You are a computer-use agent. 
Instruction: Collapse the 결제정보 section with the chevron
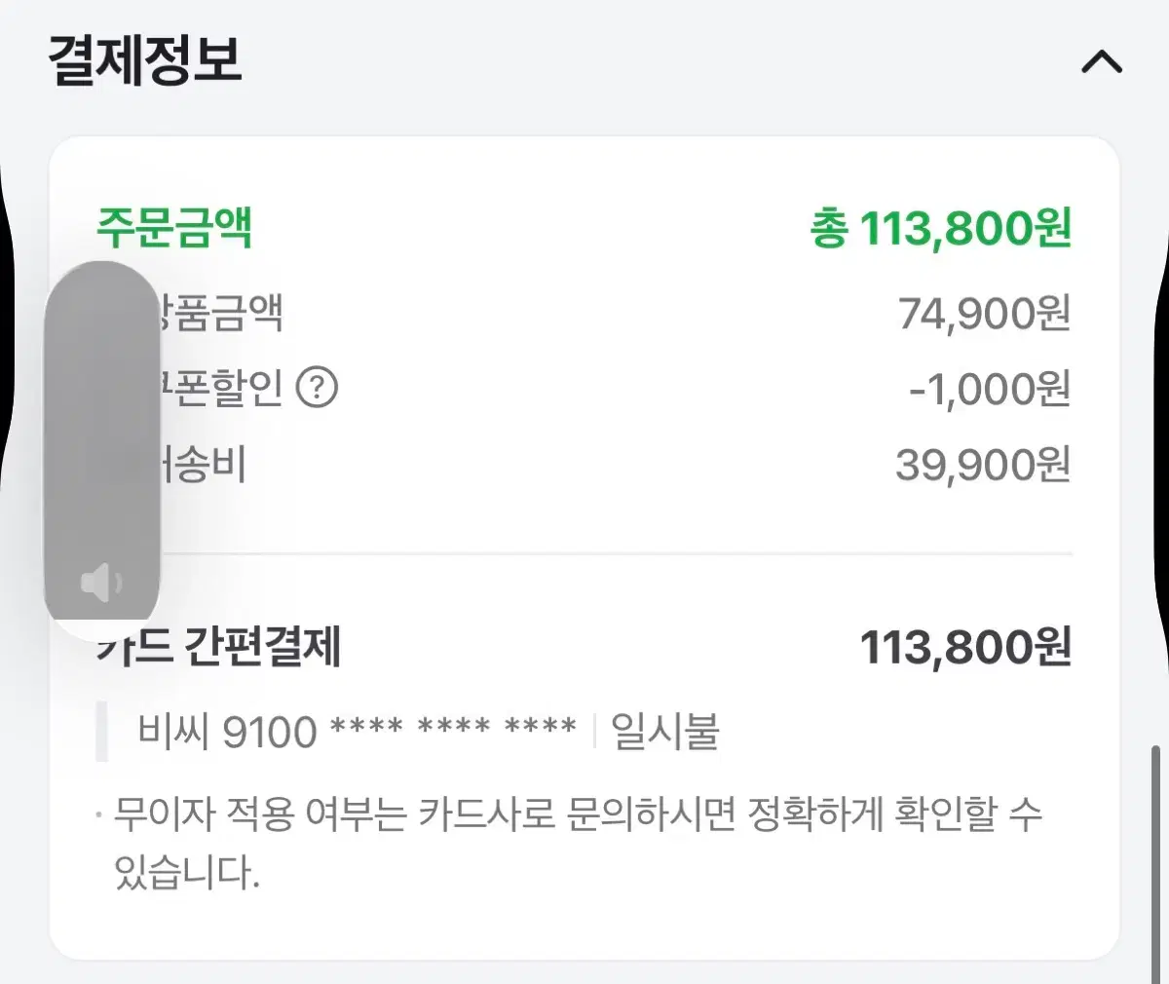(1102, 63)
